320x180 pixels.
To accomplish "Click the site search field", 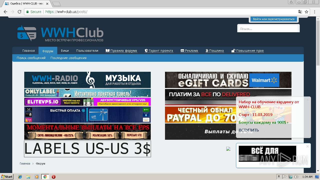I will point(268,29).
